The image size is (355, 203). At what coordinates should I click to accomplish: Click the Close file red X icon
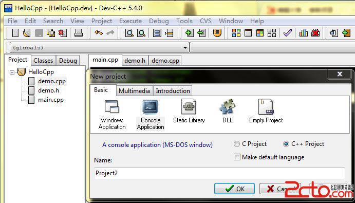(63, 33)
